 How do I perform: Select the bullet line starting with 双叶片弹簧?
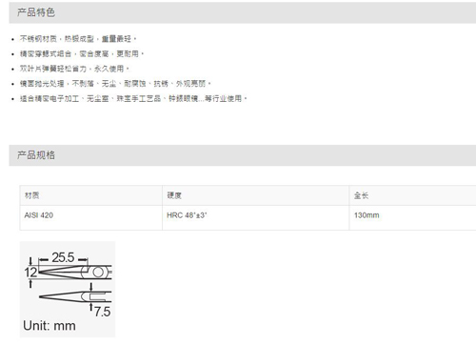74,69
